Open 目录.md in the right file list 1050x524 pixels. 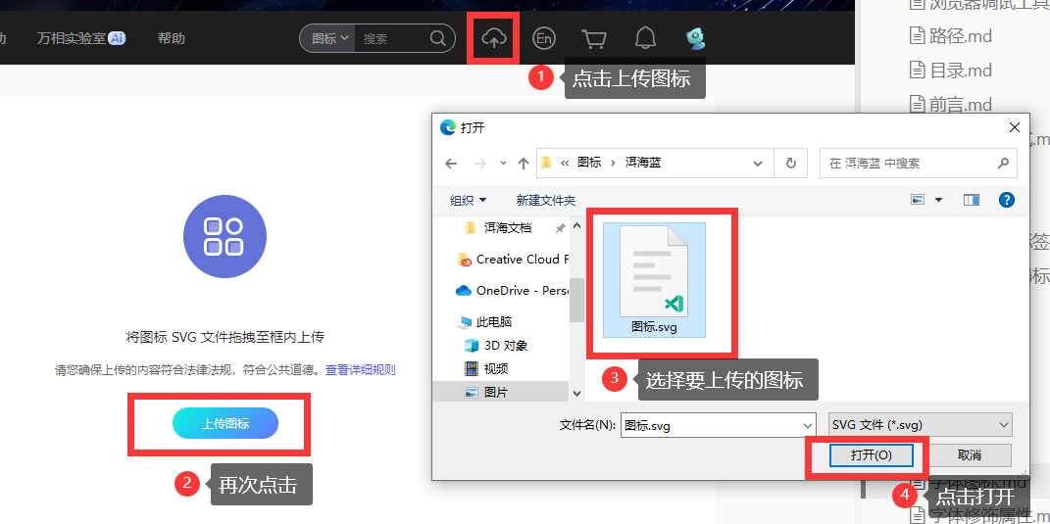(951, 71)
